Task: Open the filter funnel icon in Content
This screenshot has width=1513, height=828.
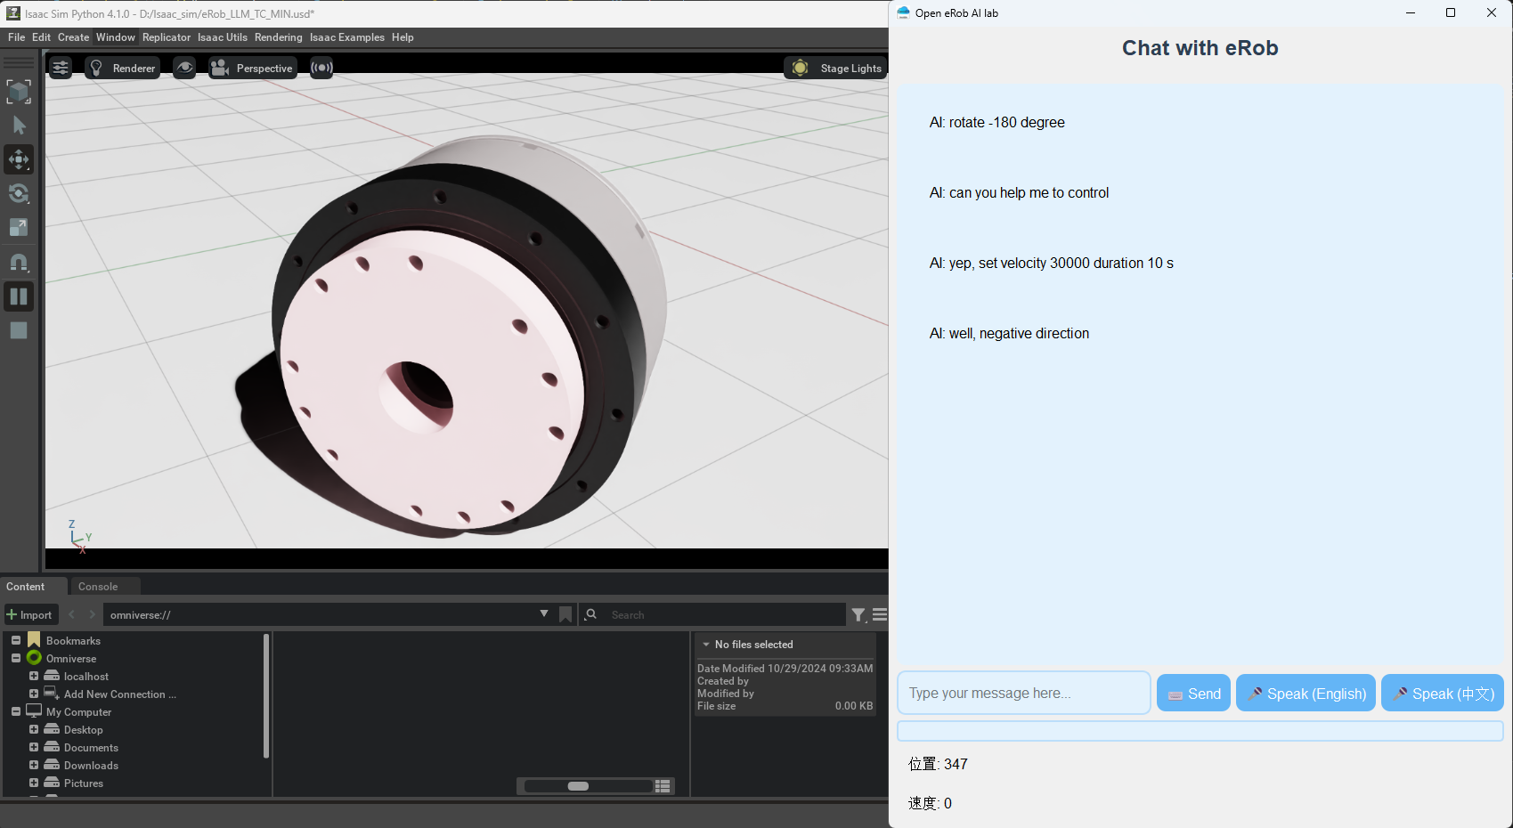Action: pos(858,614)
